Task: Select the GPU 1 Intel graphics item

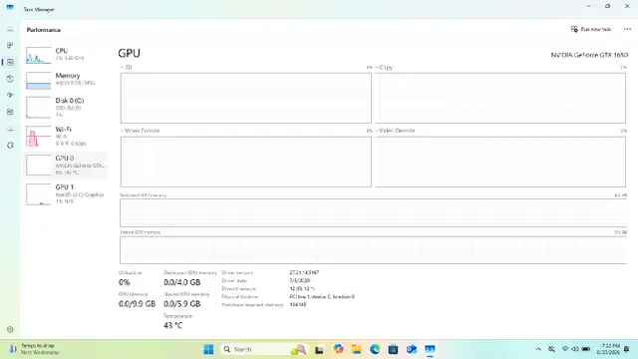Action: [66, 194]
